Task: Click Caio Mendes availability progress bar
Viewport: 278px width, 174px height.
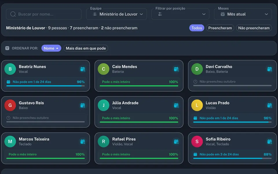Action: click(139, 86)
